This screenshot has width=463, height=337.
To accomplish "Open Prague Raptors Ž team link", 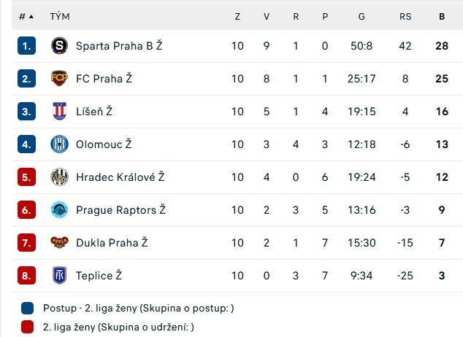I will point(120,209).
